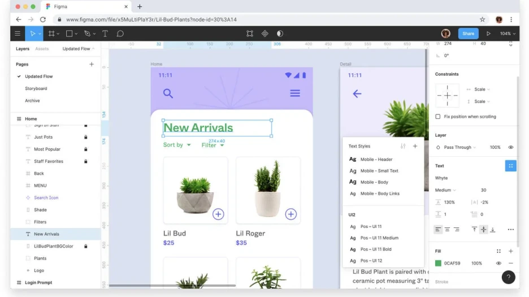Viewport: 529px width, 297px height.
Task: Click the font size field 30
Action: (x=483, y=190)
